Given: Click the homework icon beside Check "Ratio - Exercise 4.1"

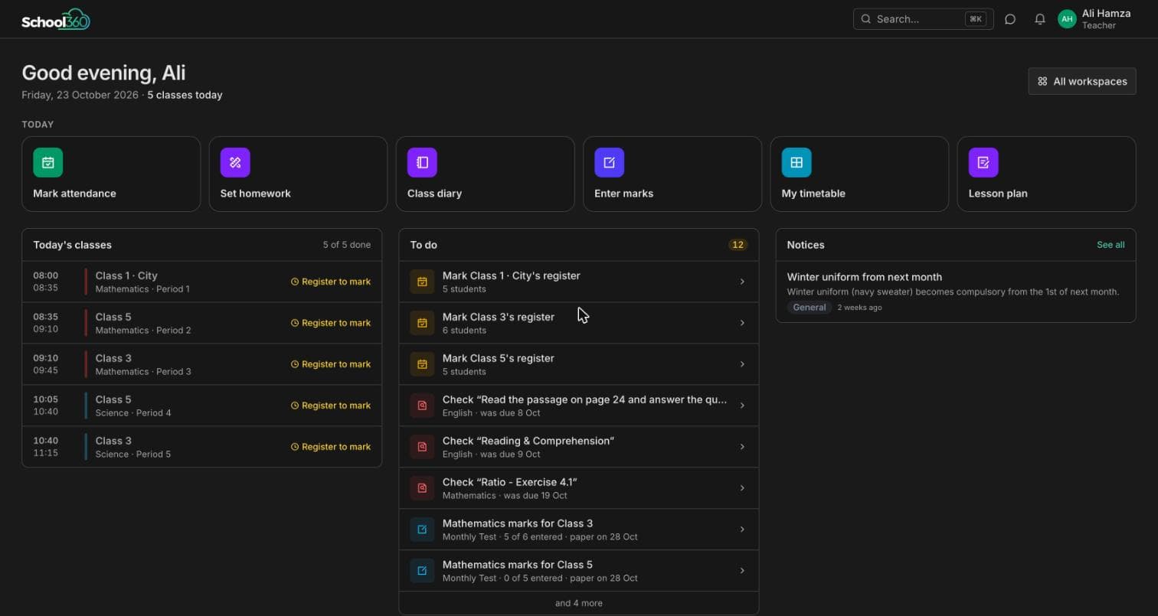Looking at the screenshot, I should 422,488.
